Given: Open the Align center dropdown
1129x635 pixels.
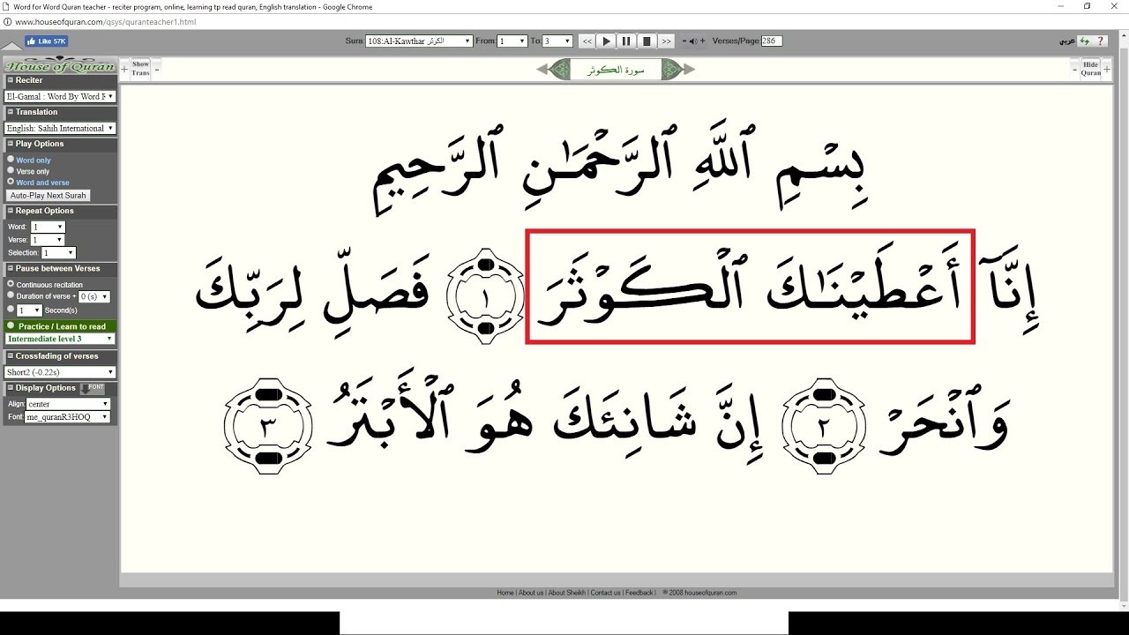Looking at the screenshot, I should click(x=68, y=404).
